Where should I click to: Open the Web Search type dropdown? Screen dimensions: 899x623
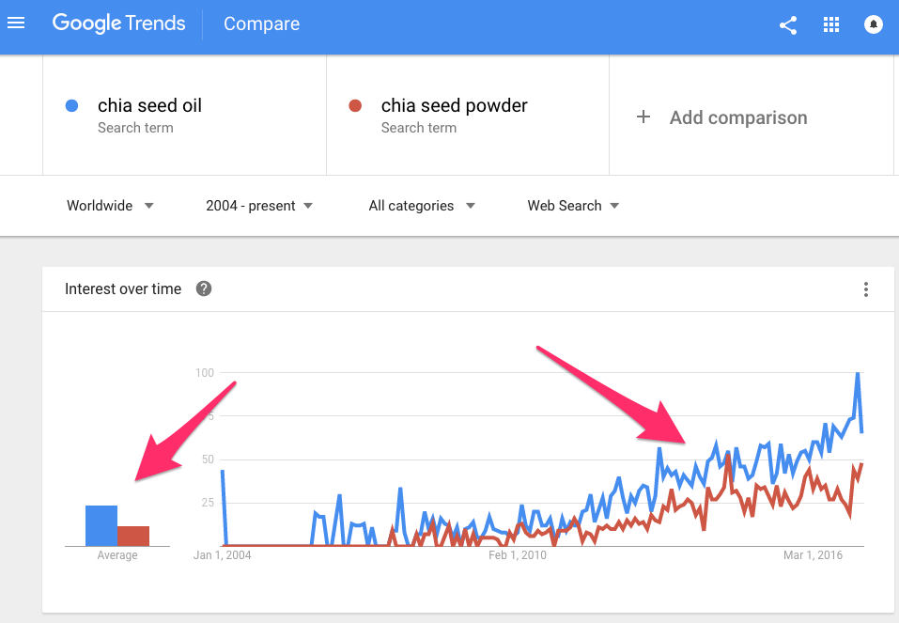573,206
